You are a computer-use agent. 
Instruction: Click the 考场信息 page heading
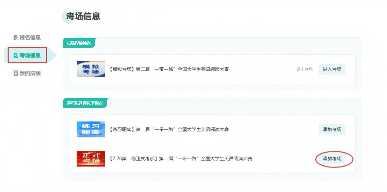point(83,16)
